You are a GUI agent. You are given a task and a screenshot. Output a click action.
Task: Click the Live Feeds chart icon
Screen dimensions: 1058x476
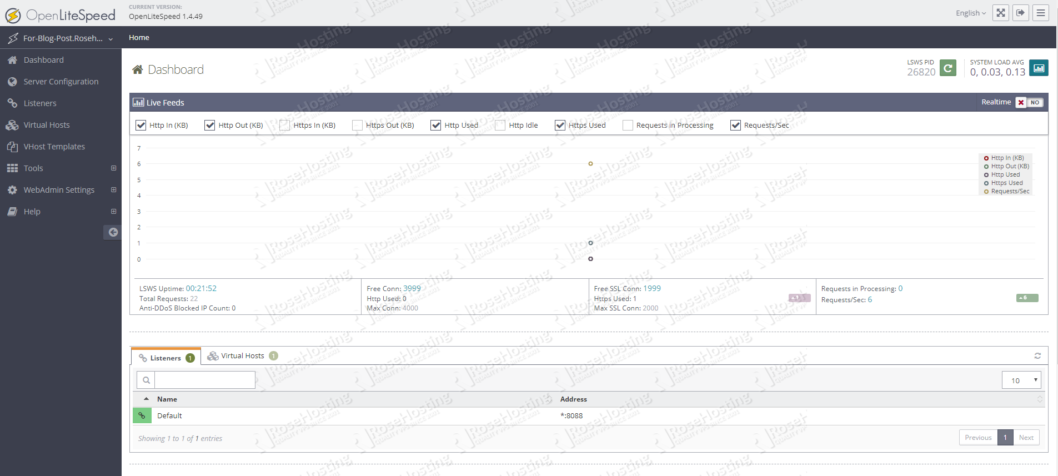click(x=138, y=103)
